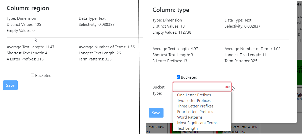Click the Pct of Total 5.04% cell

point(155,127)
